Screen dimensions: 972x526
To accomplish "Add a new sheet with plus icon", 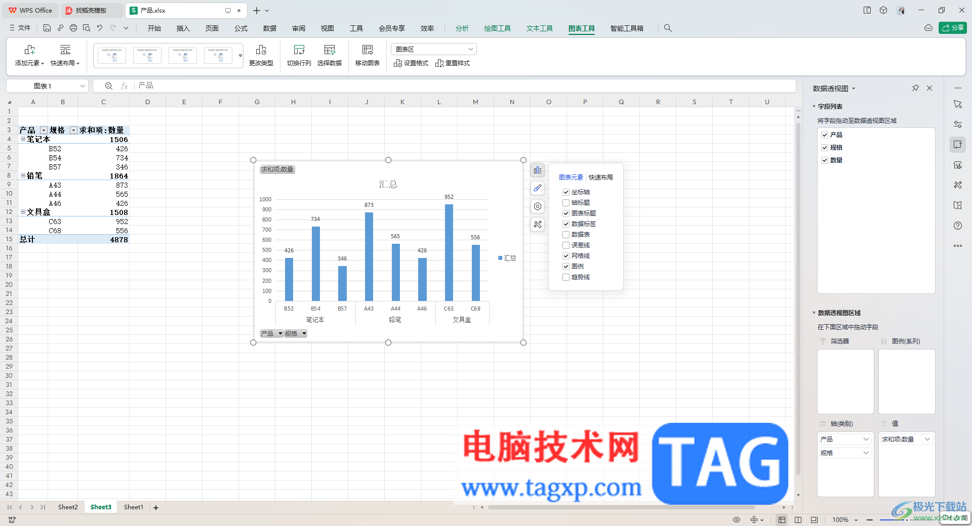I will [156, 507].
